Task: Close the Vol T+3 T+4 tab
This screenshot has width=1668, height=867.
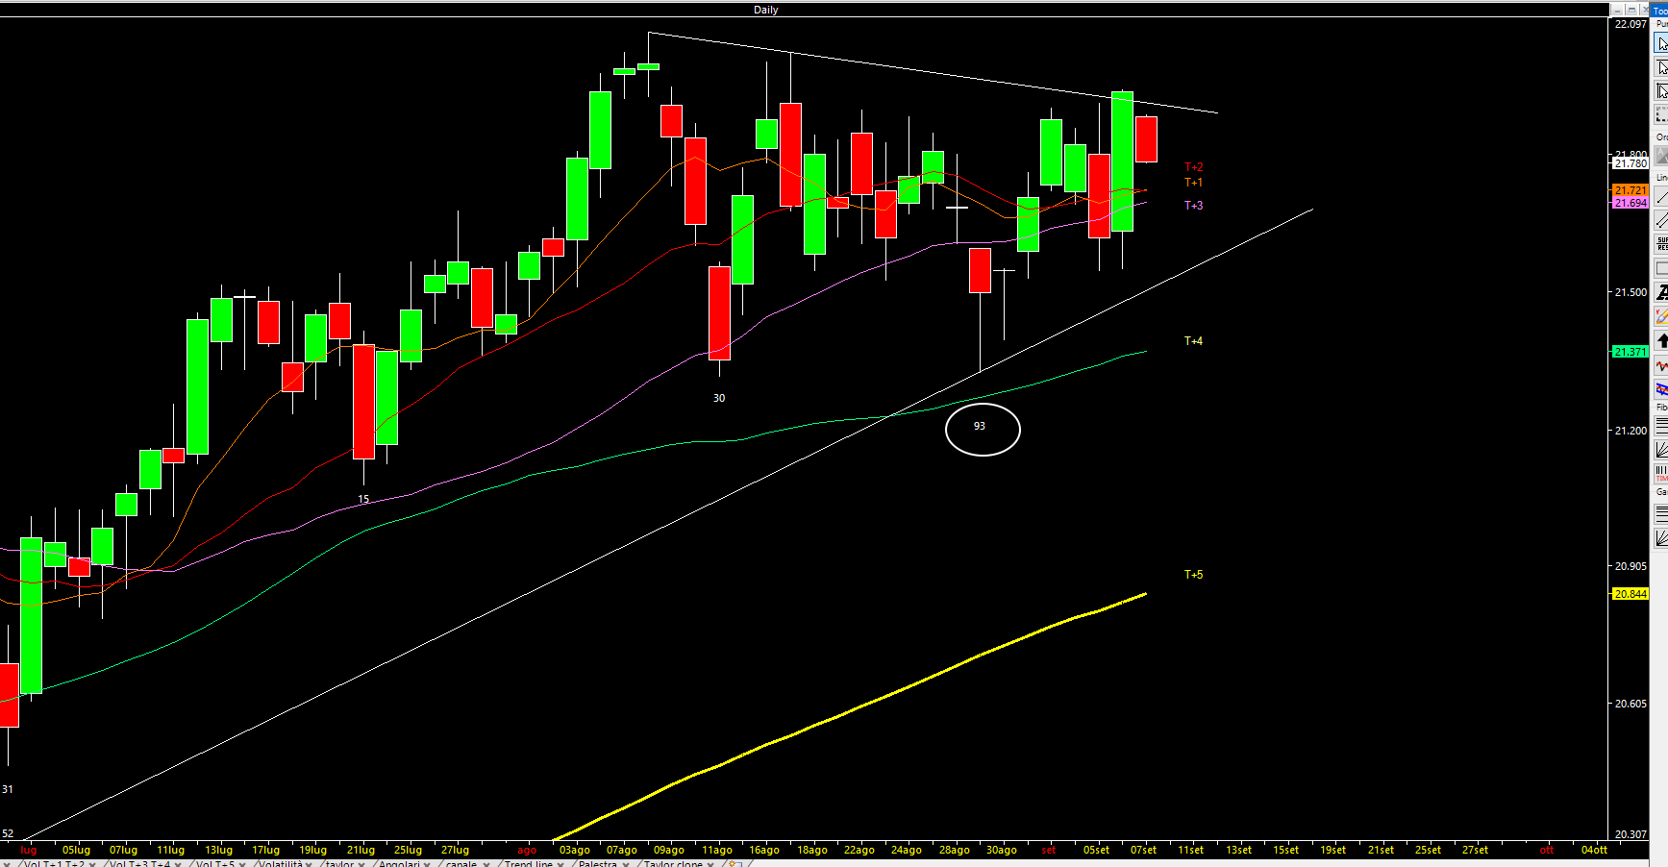Action: pos(178,864)
